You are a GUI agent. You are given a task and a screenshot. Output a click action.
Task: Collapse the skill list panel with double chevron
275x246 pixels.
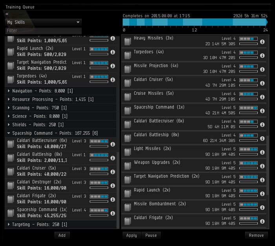tap(7, 14)
